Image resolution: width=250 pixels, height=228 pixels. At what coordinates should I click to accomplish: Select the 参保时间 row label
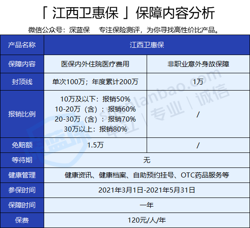tap(22, 190)
